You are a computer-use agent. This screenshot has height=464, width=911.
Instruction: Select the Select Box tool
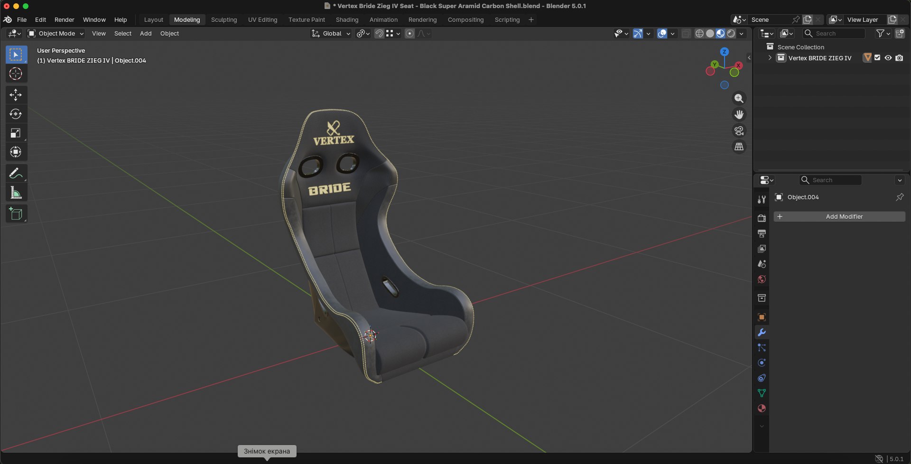point(16,55)
